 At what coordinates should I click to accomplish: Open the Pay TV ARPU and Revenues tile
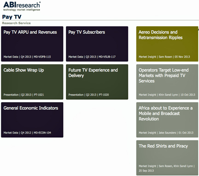(x=32, y=44)
